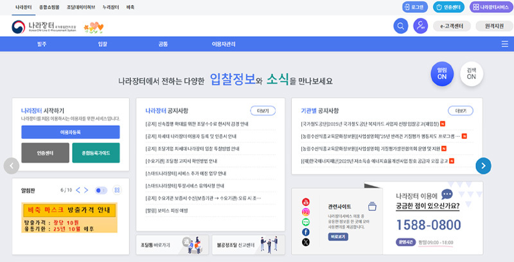Open the hamburger full menu icon
The width and height of the screenshot is (514, 262).
pos(505,44)
